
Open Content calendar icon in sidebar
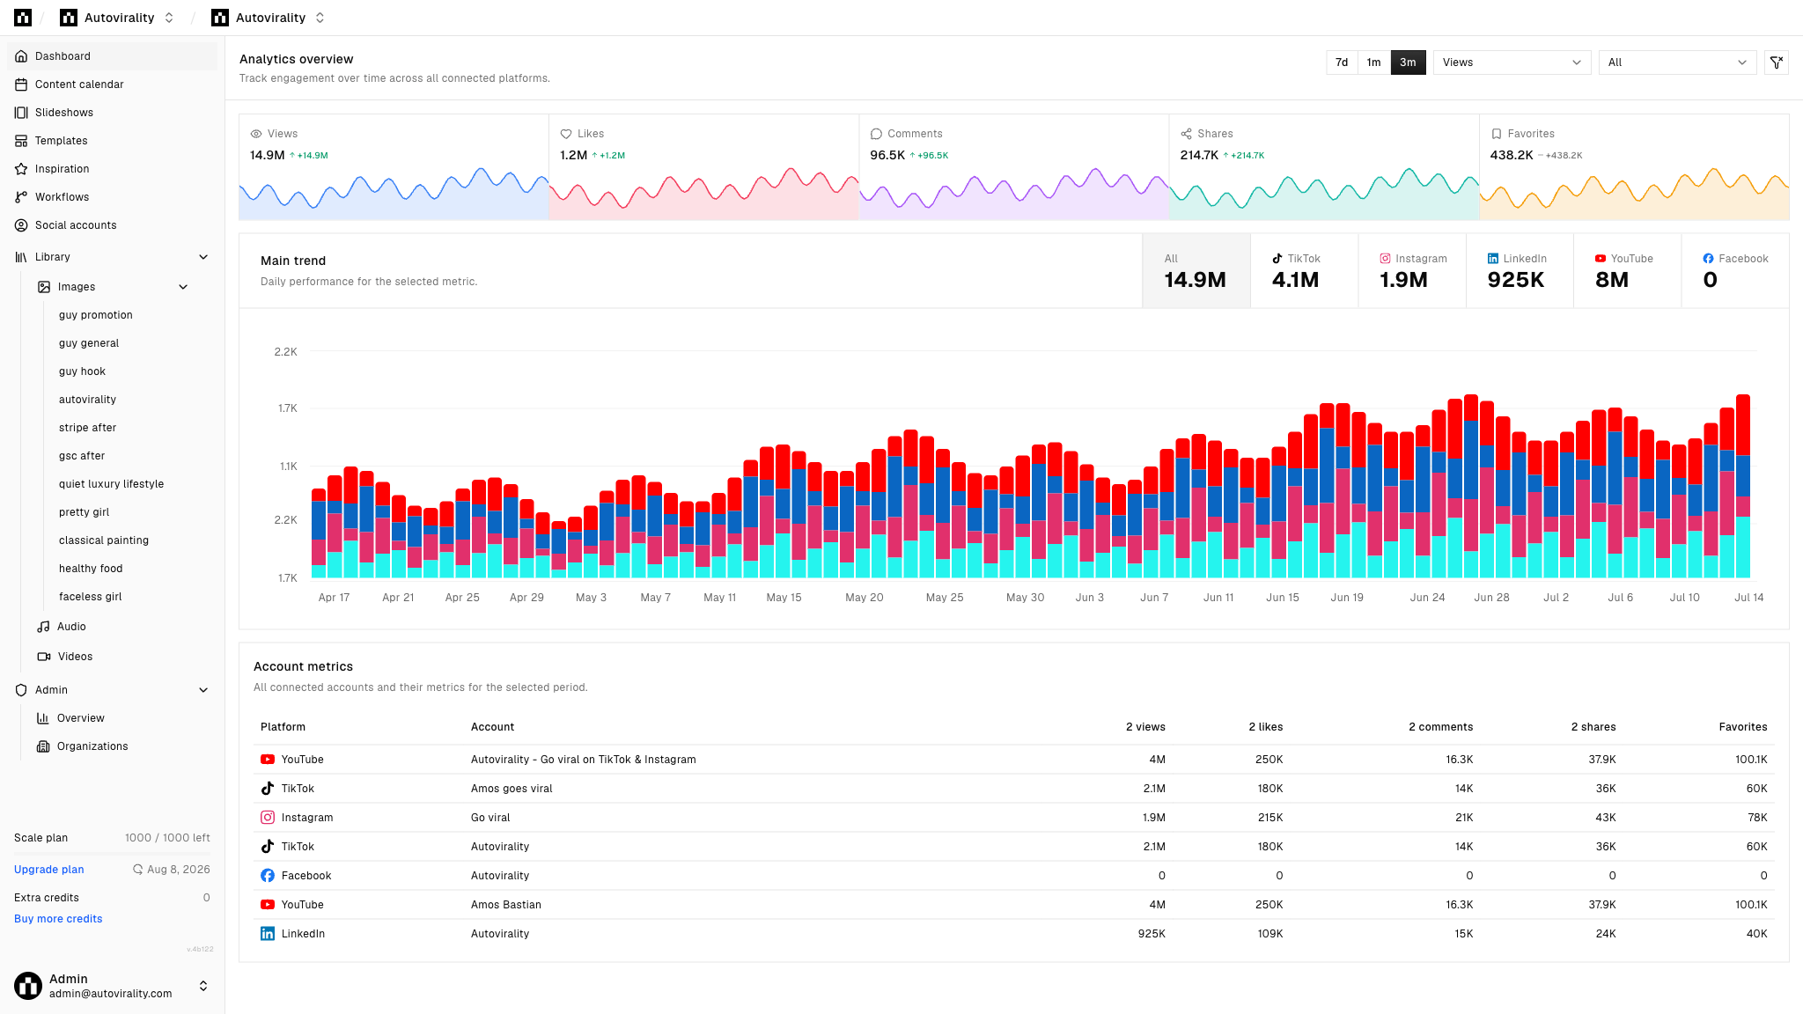tap(21, 84)
